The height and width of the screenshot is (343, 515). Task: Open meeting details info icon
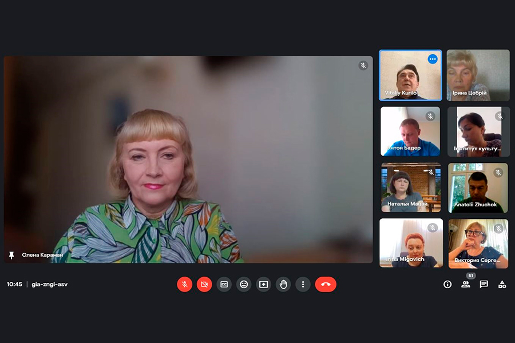point(447,284)
